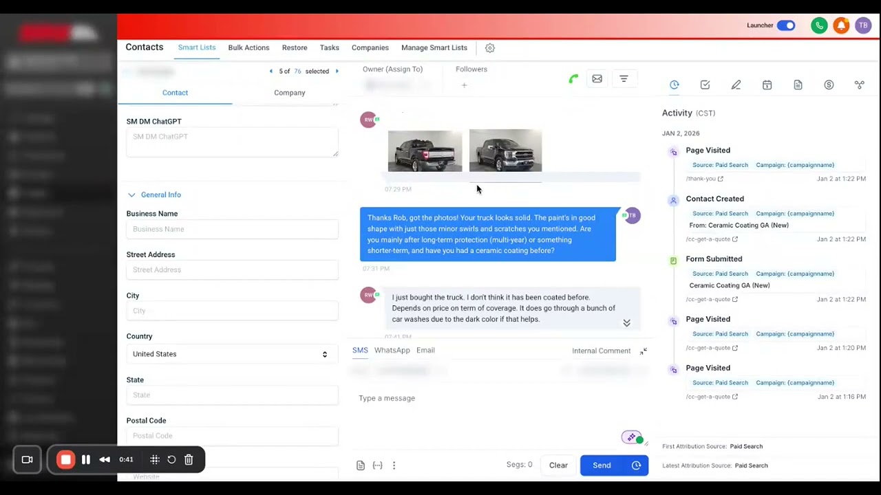The height and width of the screenshot is (495, 881).
Task: Click the Clear button
Action: 558,465
